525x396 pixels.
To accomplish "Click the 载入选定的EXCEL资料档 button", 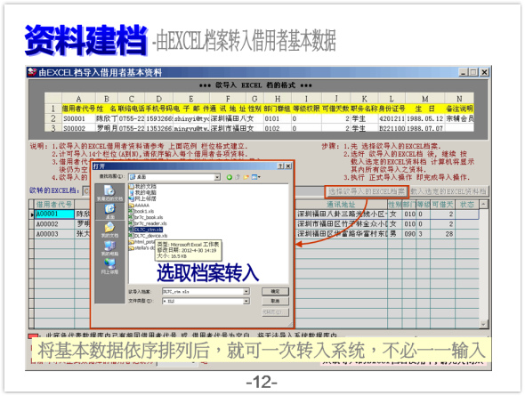I will point(448,191).
